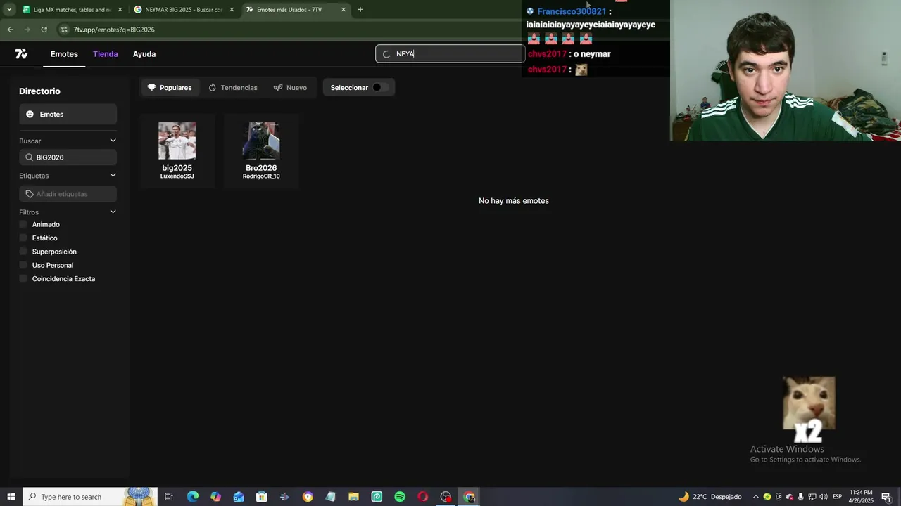Image resolution: width=901 pixels, height=506 pixels.
Task: Open Microsoft Store from the taskbar
Action: (261, 497)
